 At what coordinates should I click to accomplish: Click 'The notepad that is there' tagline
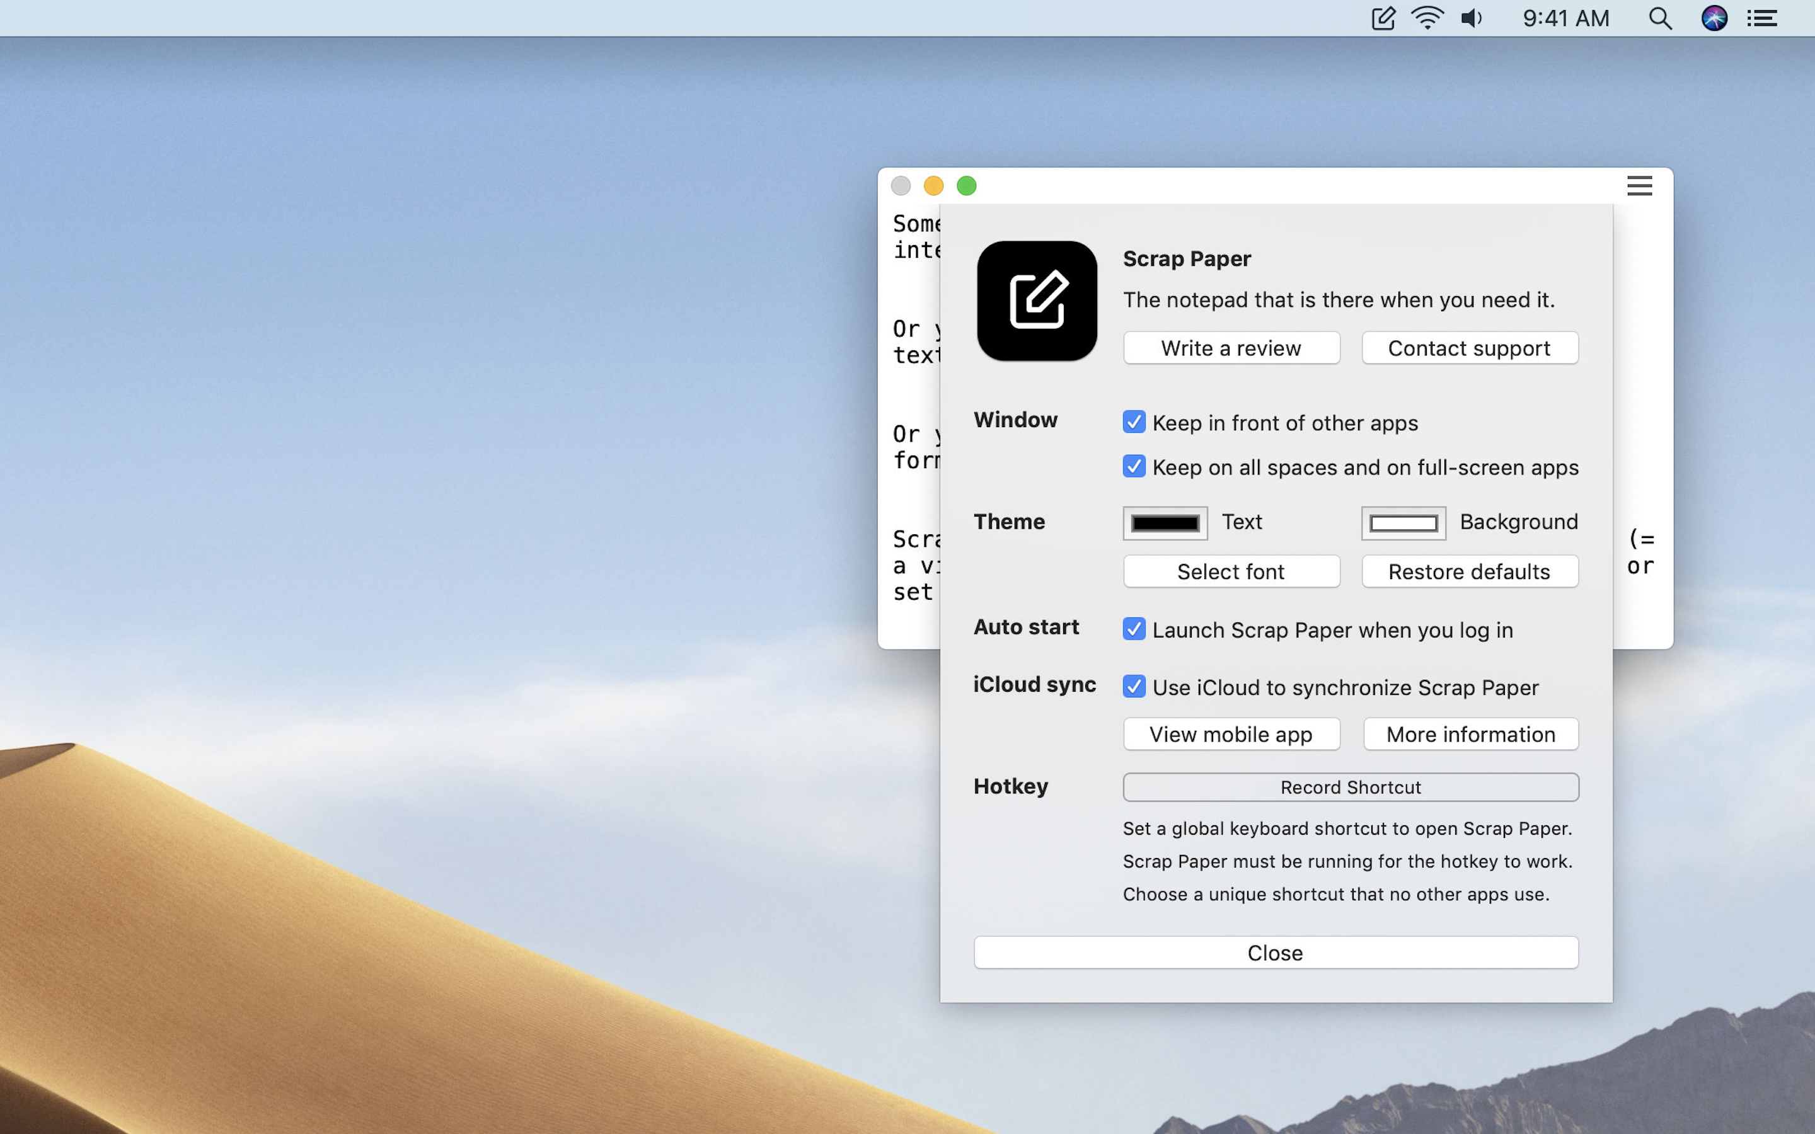point(1339,300)
